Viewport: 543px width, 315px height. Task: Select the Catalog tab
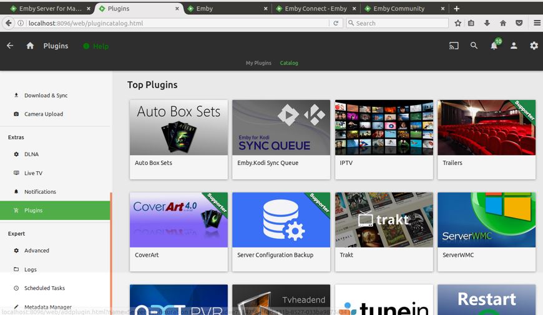[289, 62]
